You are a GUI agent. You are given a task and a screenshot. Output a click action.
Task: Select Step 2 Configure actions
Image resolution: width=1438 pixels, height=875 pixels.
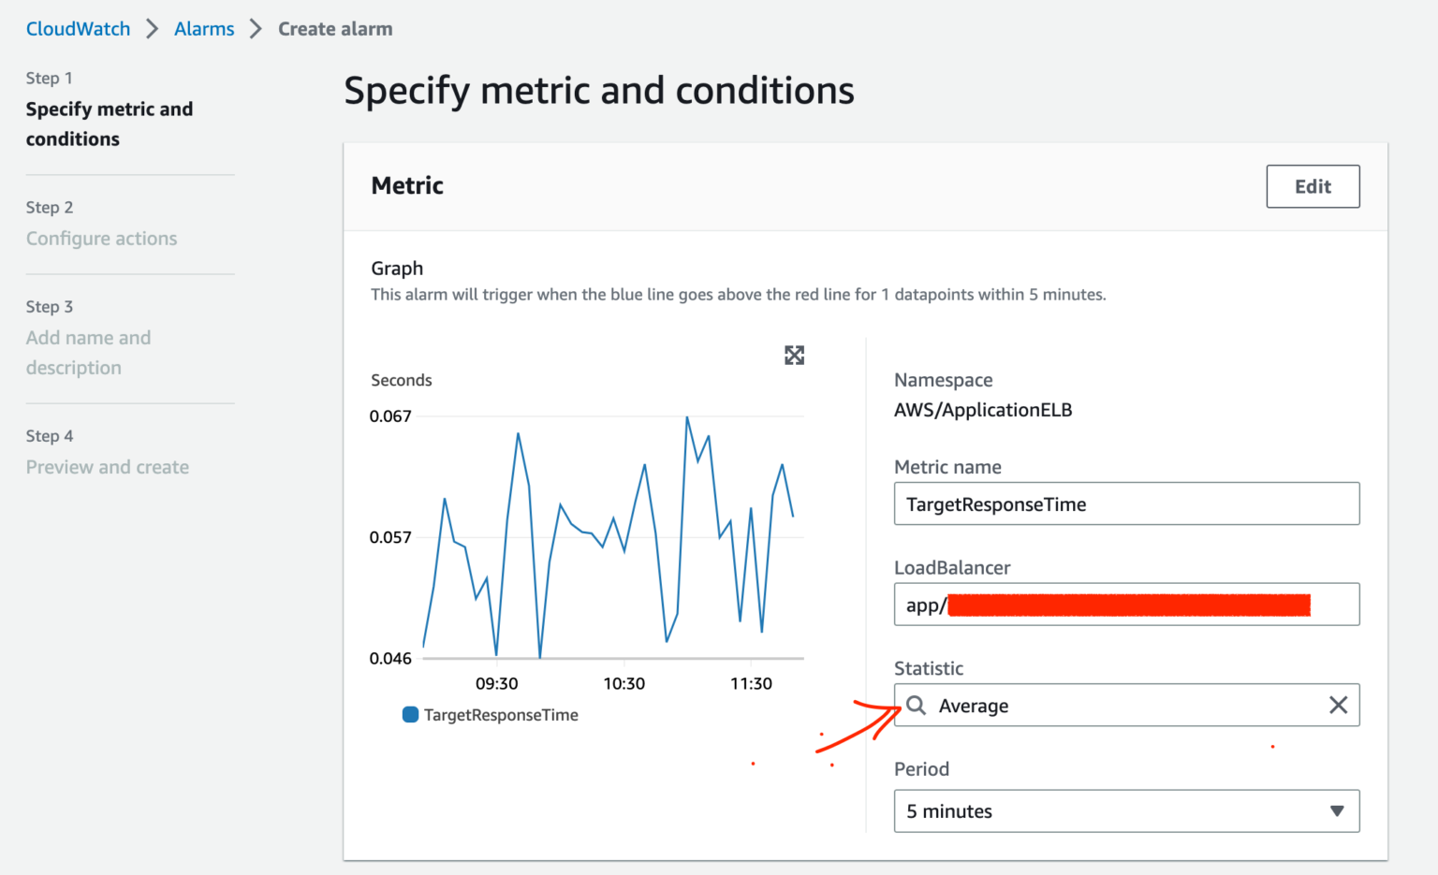101,238
